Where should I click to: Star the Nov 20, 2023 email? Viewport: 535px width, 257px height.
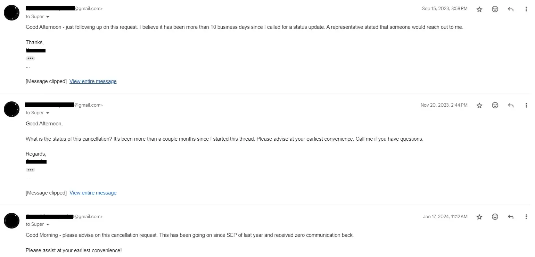pyautogui.click(x=479, y=105)
